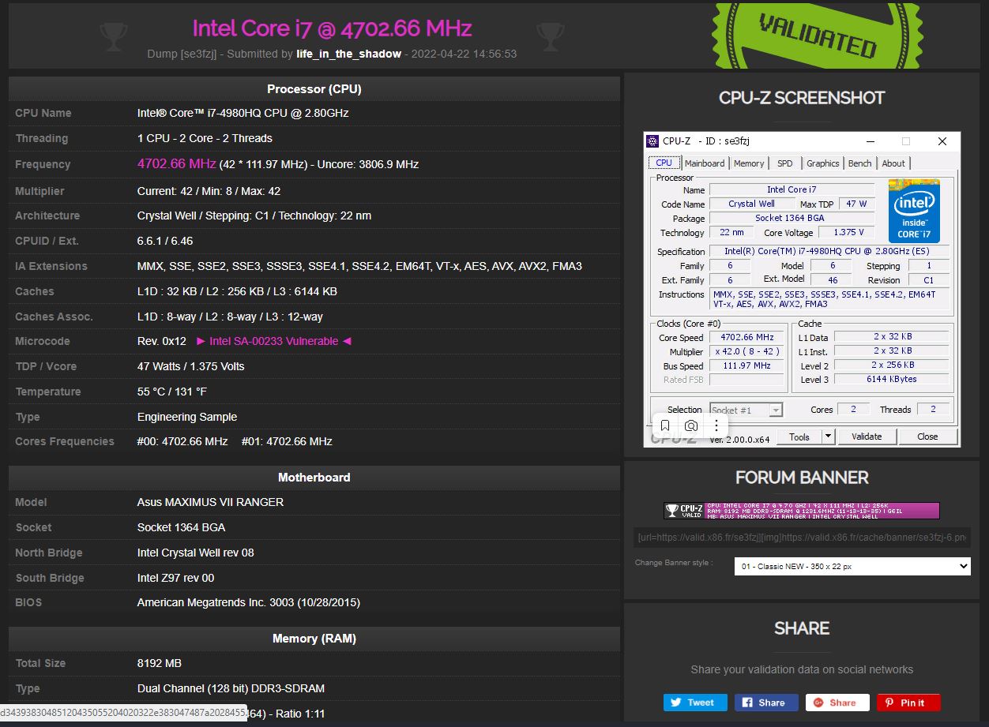Click the Intel Core i7 logo badge
989x727 pixels.
914,211
